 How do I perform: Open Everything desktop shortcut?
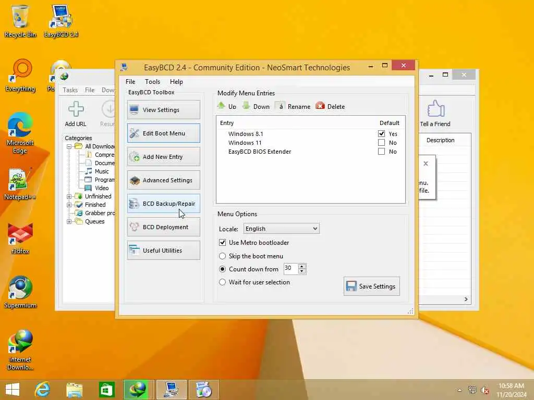coord(20,76)
